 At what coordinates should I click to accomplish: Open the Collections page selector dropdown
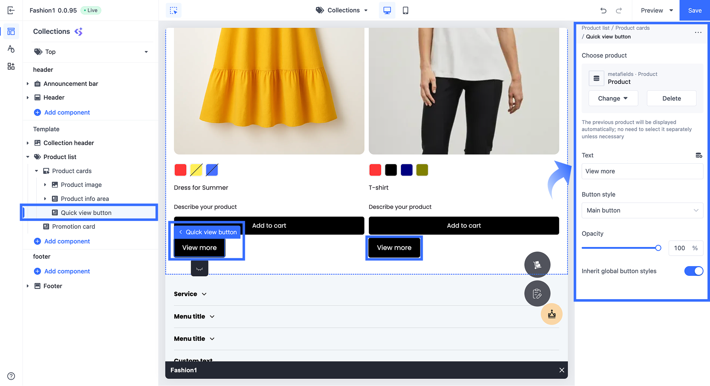point(342,10)
